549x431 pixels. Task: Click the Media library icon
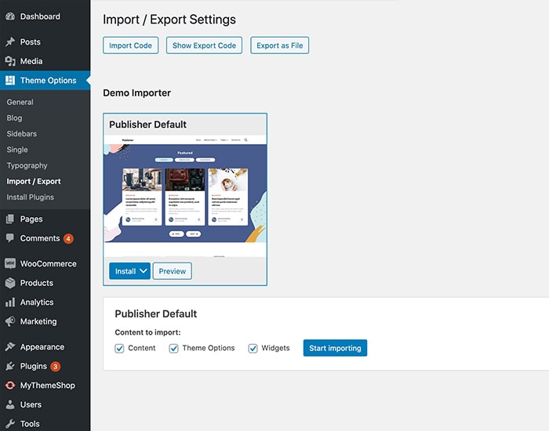pos(10,61)
